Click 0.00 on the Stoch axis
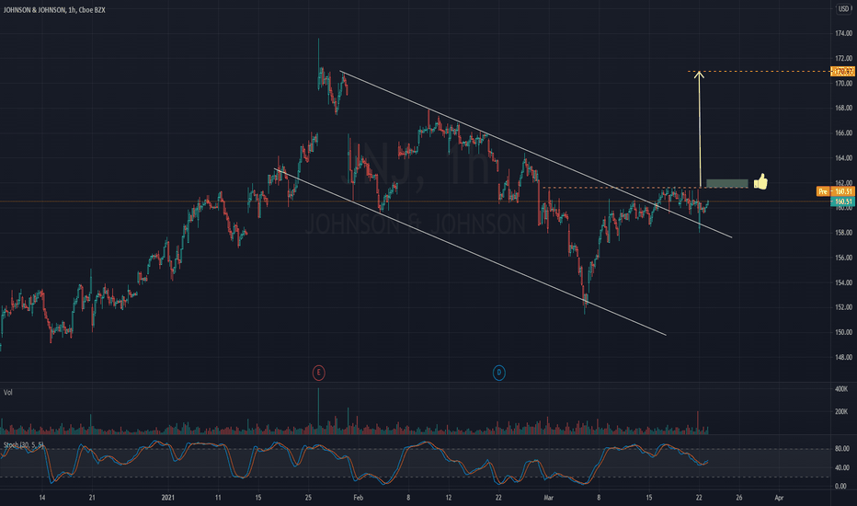The width and height of the screenshot is (857, 506). click(x=840, y=486)
